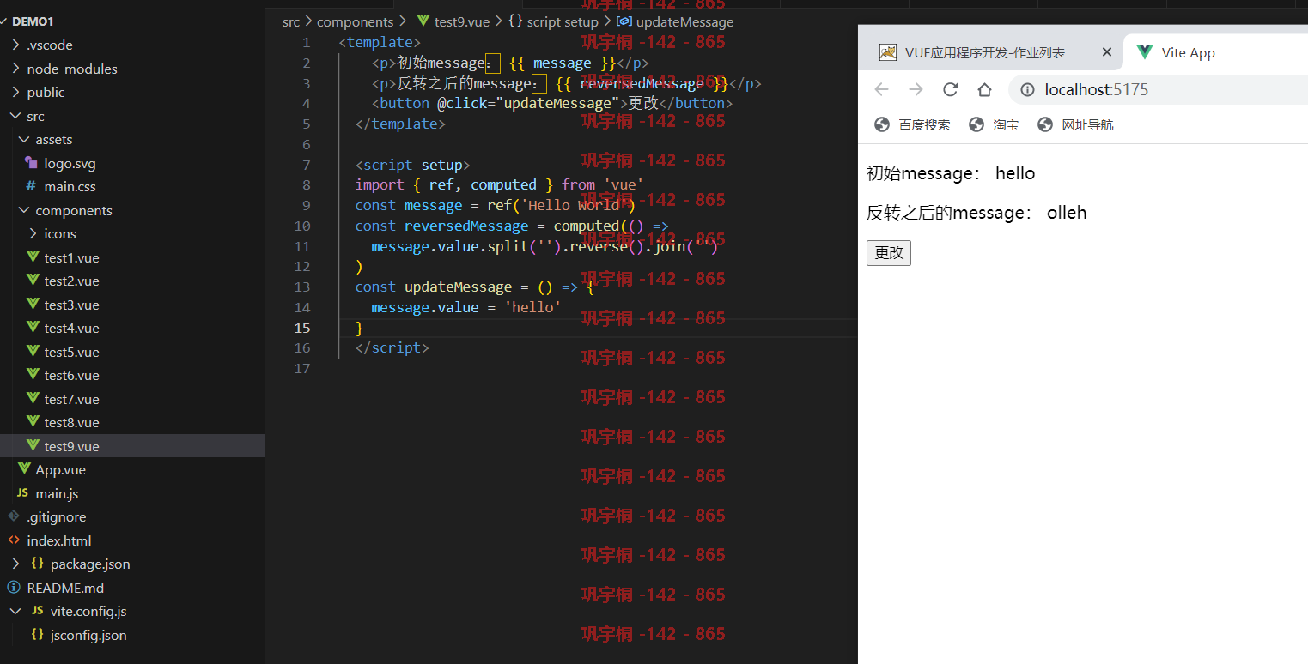Open the 淘宝 bookmark
The height and width of the screenshot is (664, 1308).
point(993,124)
